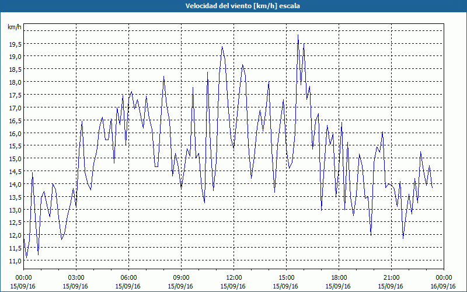Image resolution: width=467 pixels, height=292 pixels.
Task: Pick the '15,0' y-axis label
Action: pyautogui.click(x=15, y=159)
